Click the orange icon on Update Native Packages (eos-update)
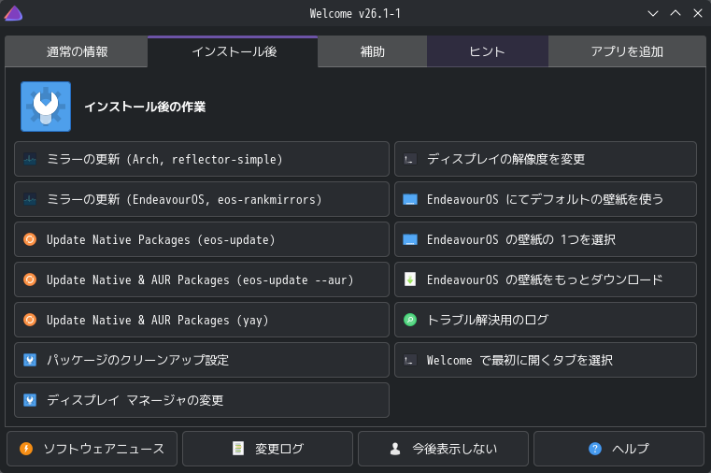Screen dimensions: 711x473 [30, 239]
